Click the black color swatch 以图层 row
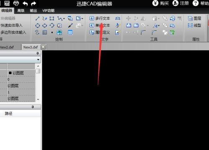This screenshot has width=209, height=150. click(21, 73)
